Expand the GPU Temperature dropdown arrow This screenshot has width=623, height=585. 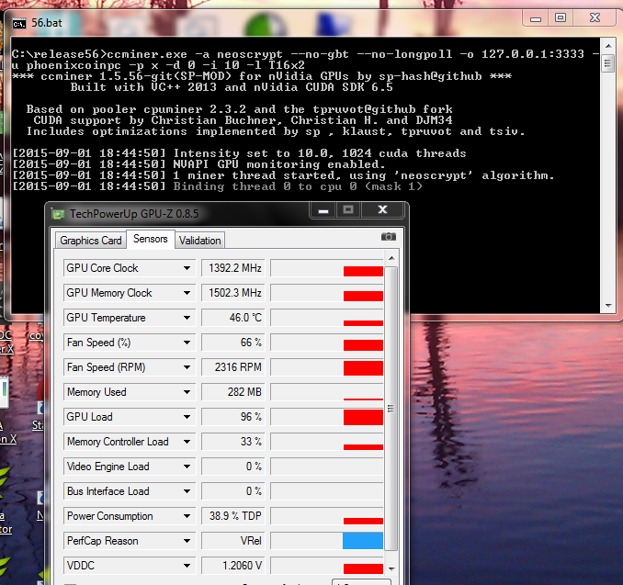tap(187, 318)
